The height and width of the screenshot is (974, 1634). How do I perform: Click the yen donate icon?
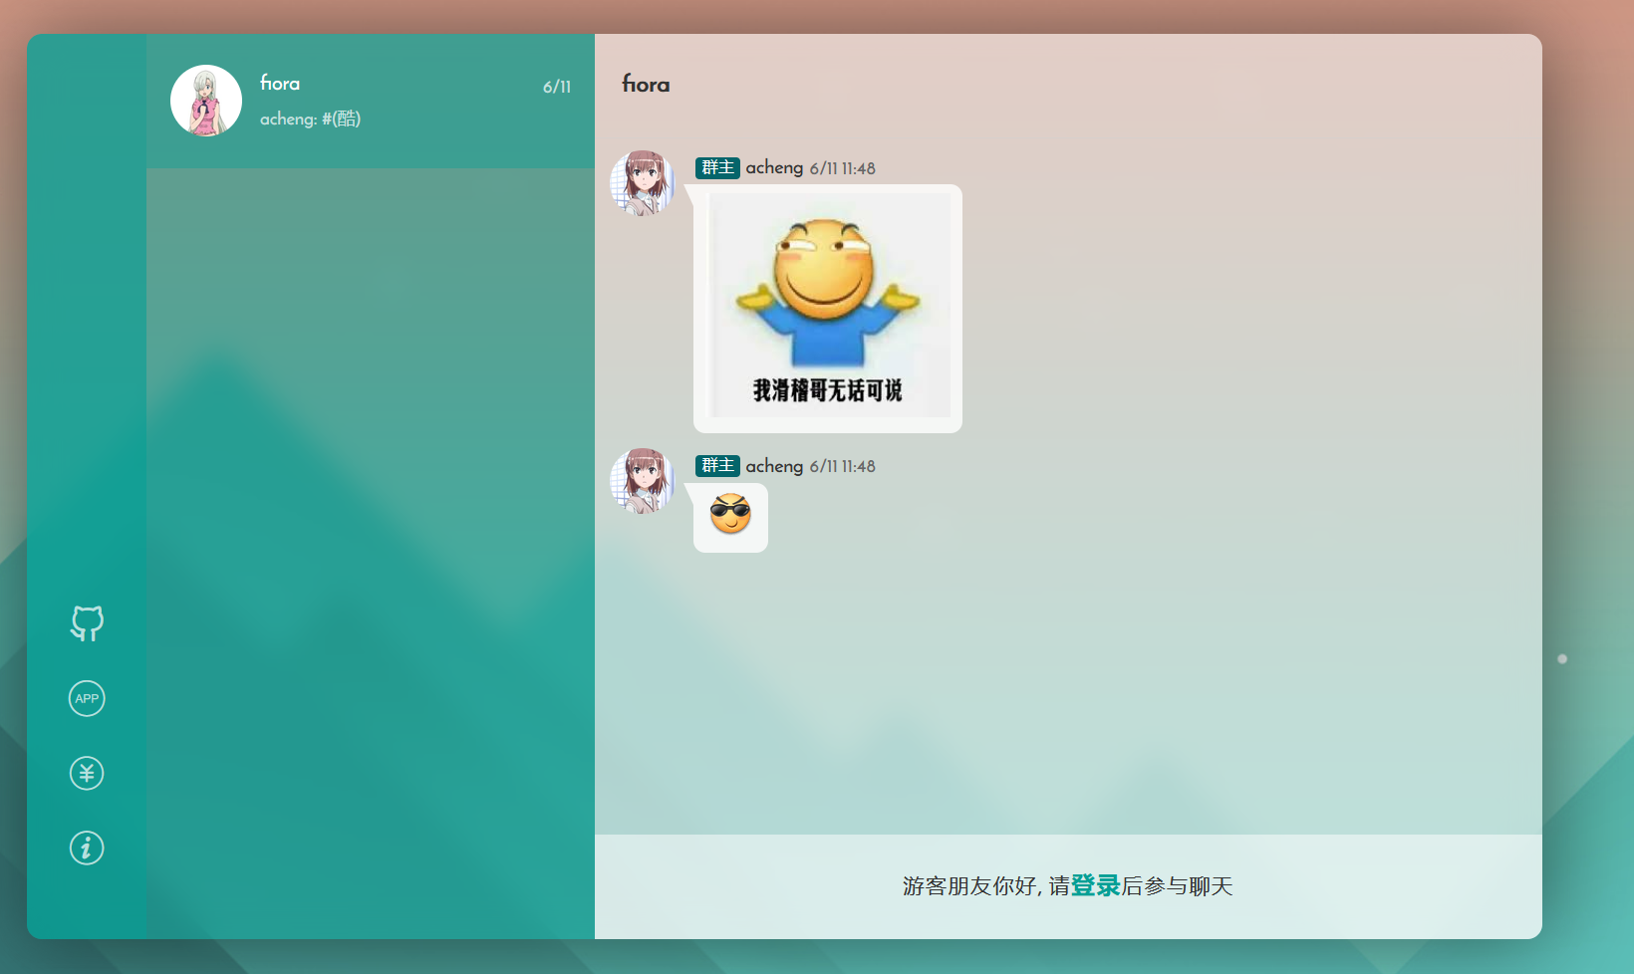click(87, 773)
